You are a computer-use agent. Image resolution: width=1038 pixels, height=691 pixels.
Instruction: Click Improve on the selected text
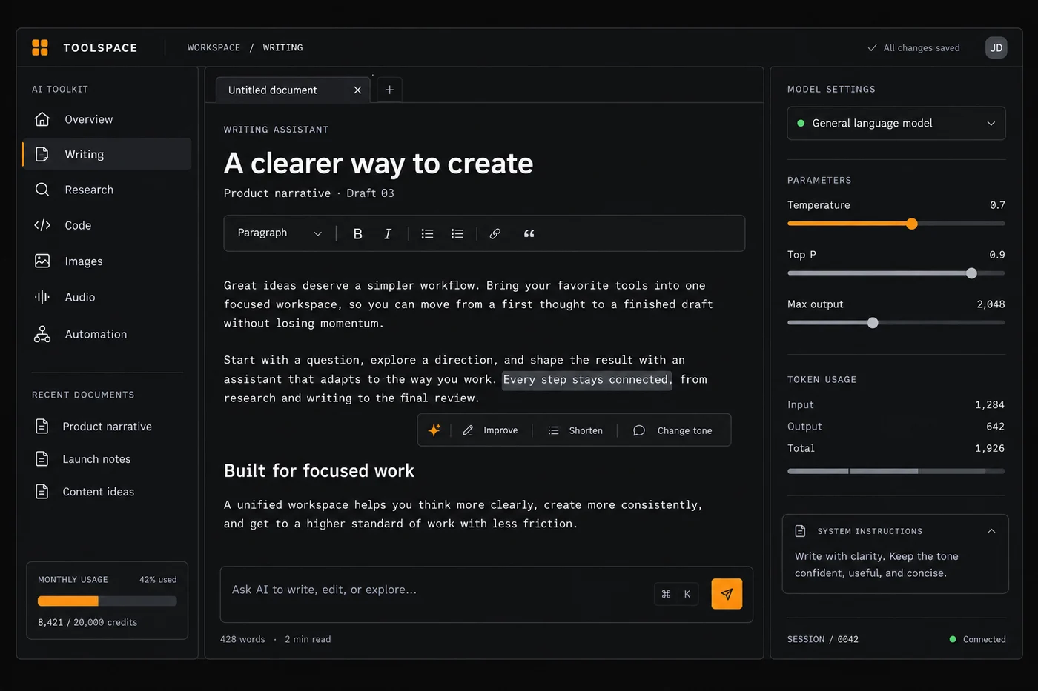point(490,430)
